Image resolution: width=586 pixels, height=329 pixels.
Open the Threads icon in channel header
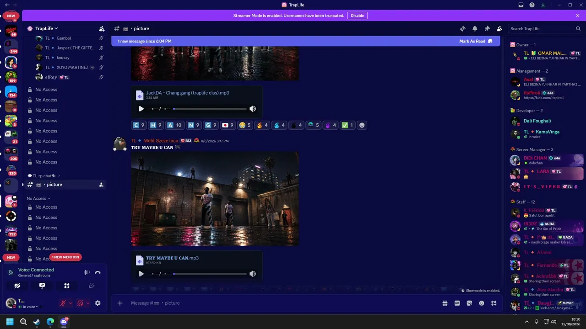coord(462,28)
